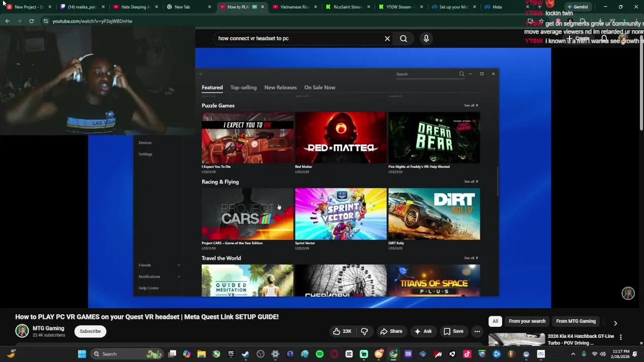This screenshot has width=644, height=362.
Task: Open Steam from the taskbar
Action: (246, 354)
